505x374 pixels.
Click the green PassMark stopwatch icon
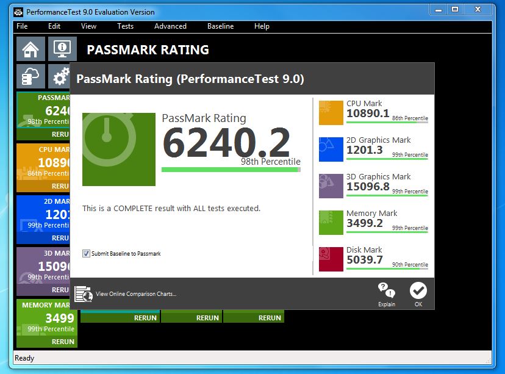pyautogui.click(x=119, y=149)
